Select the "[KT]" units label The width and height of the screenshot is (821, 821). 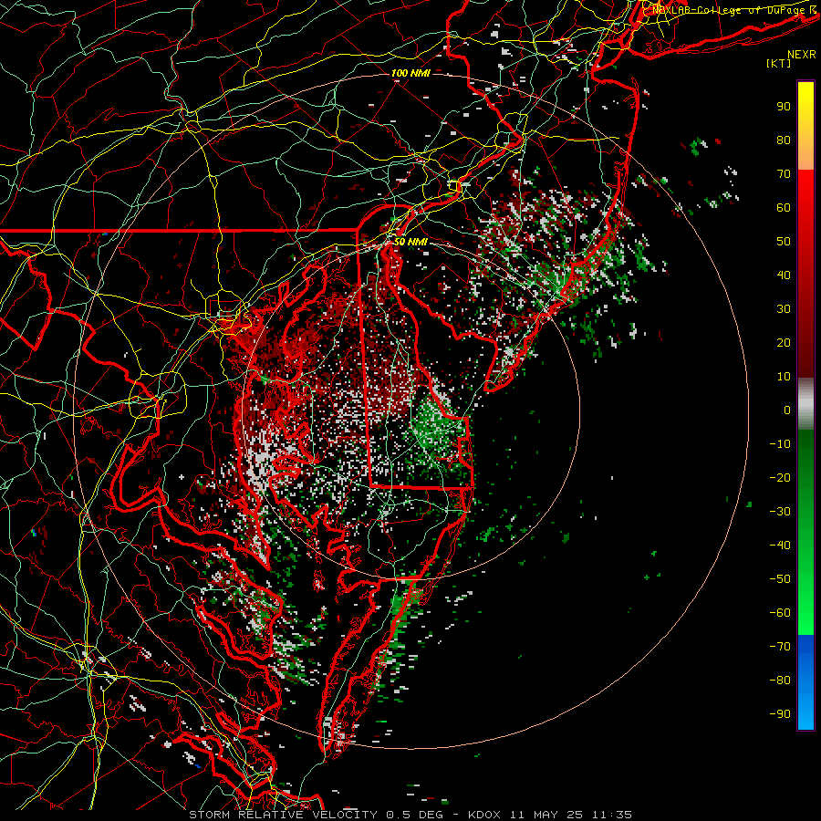[778, 63]
